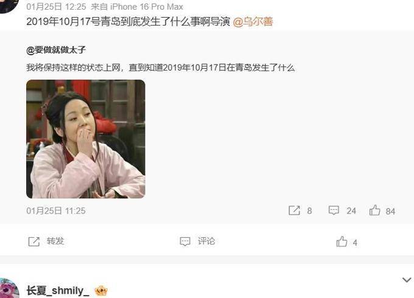The height and width of the screenshot is (298, 414).
Task: Open avatar of 长夏_shmily_
Action: [9, 288]
